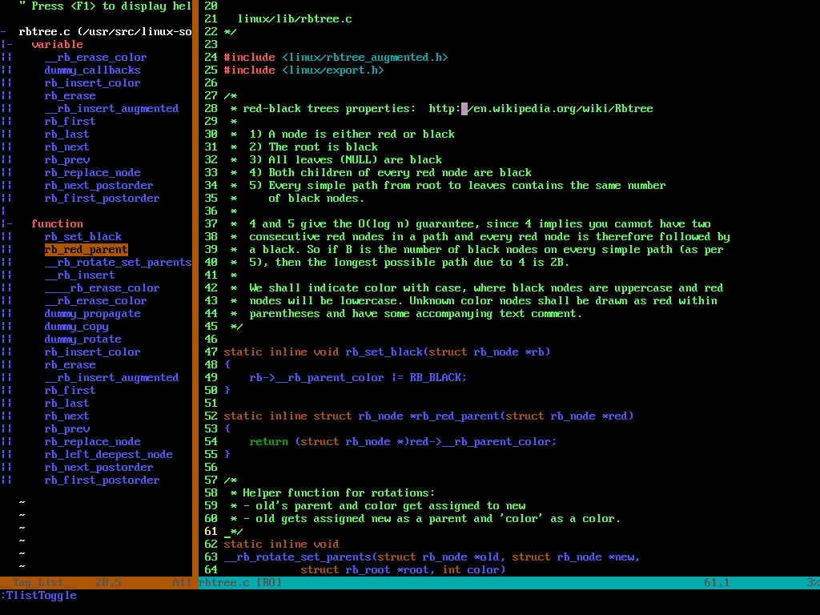Click the linux/rbtree_augmented.h include path

[364, 58]
